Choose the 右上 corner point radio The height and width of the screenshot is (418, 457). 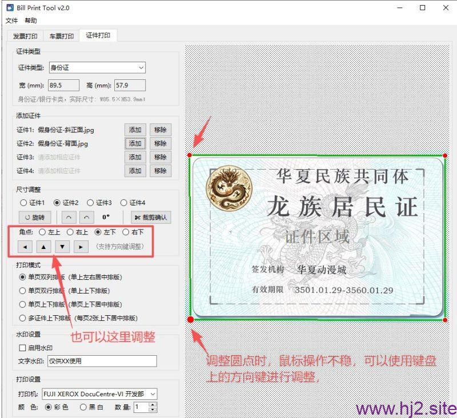tap(70, 232)
